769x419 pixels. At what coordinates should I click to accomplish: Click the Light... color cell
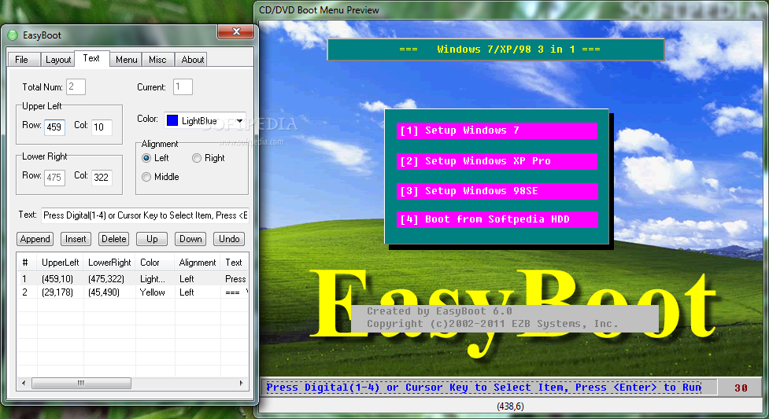pos(153,279)
